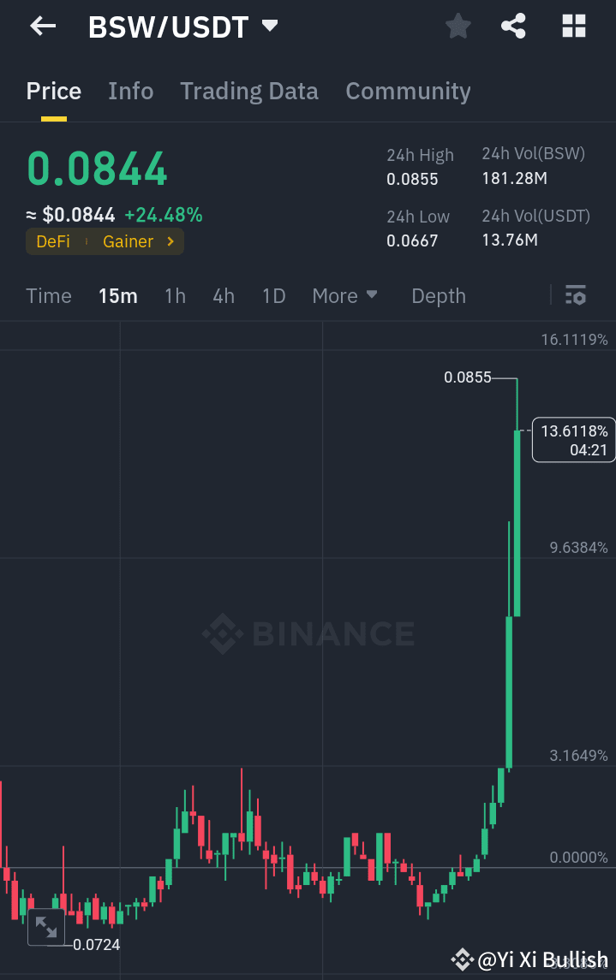The width and height of the screenshot is (616, 980).
Task: Switch to the Trading Data tab
Action: (x=248, y=91)
